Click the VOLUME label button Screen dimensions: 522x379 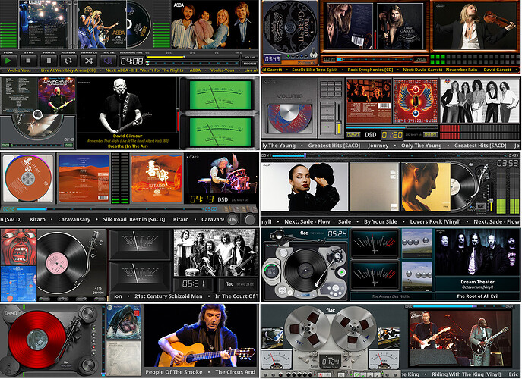250,58
